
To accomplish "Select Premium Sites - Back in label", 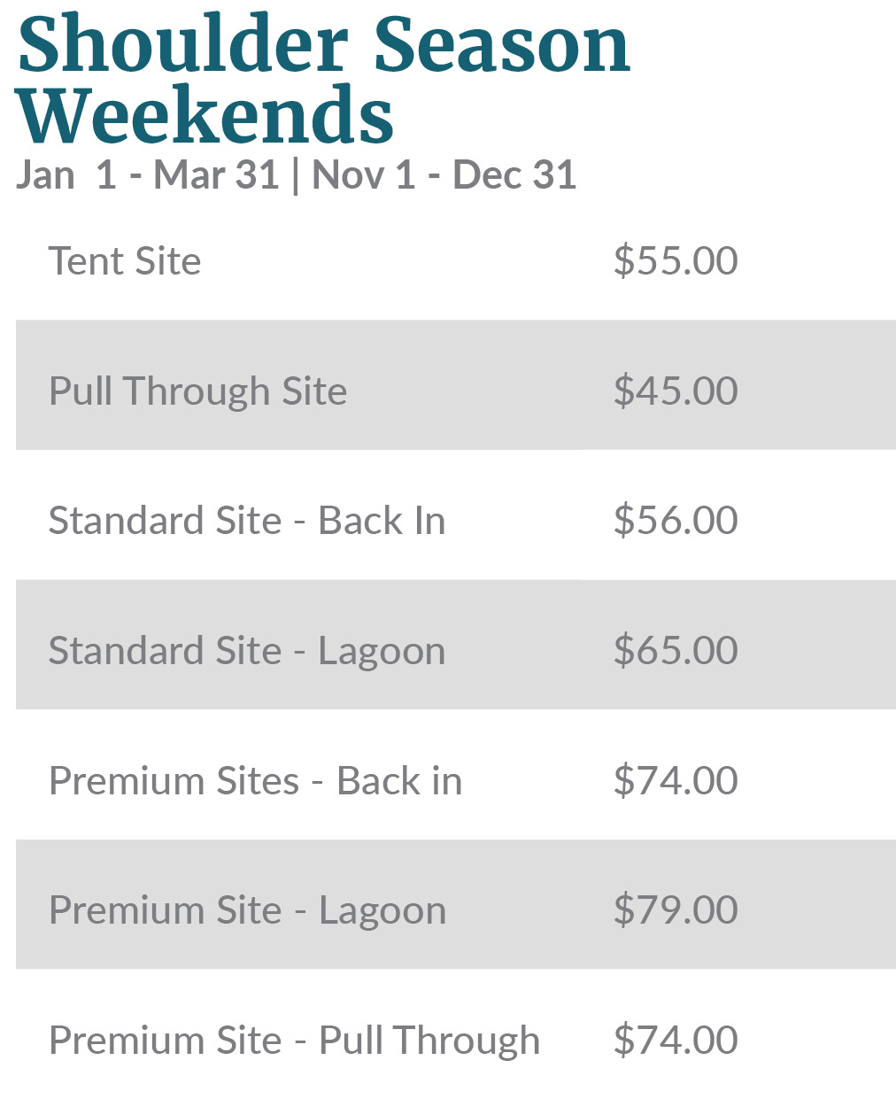I will 255,781.
